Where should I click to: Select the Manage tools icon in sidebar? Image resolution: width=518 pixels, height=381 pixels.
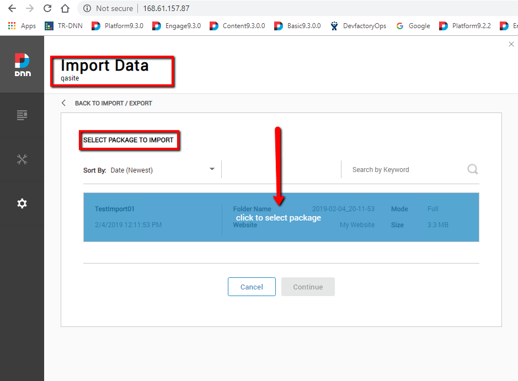22,159
